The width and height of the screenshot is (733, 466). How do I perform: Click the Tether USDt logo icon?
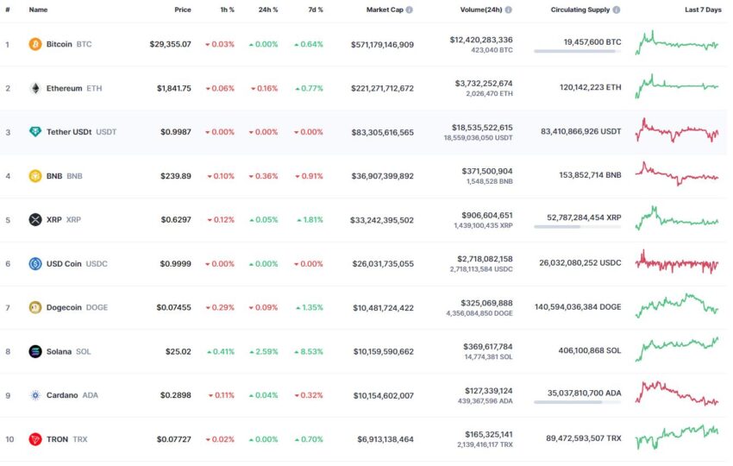tap(35, 132)
